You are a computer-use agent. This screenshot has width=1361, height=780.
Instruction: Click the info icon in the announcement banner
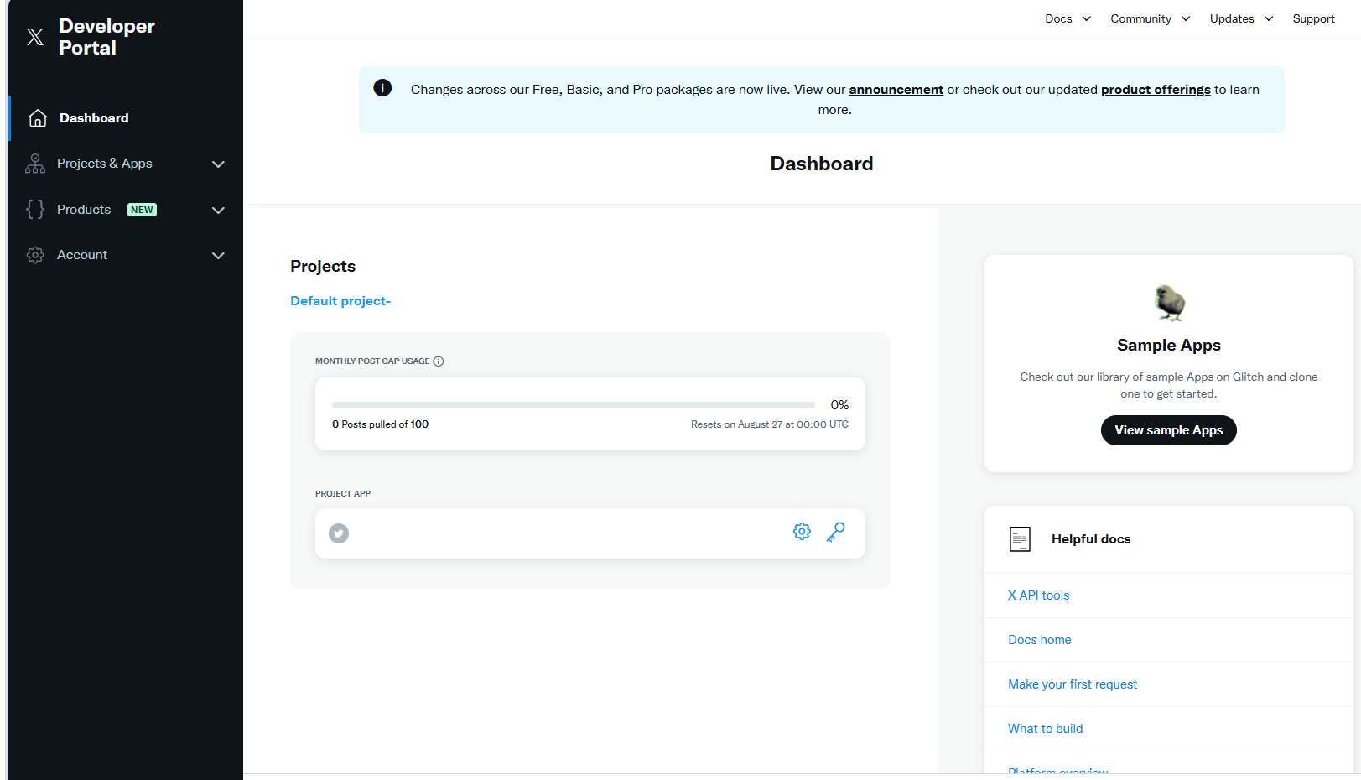click(382, 88)
